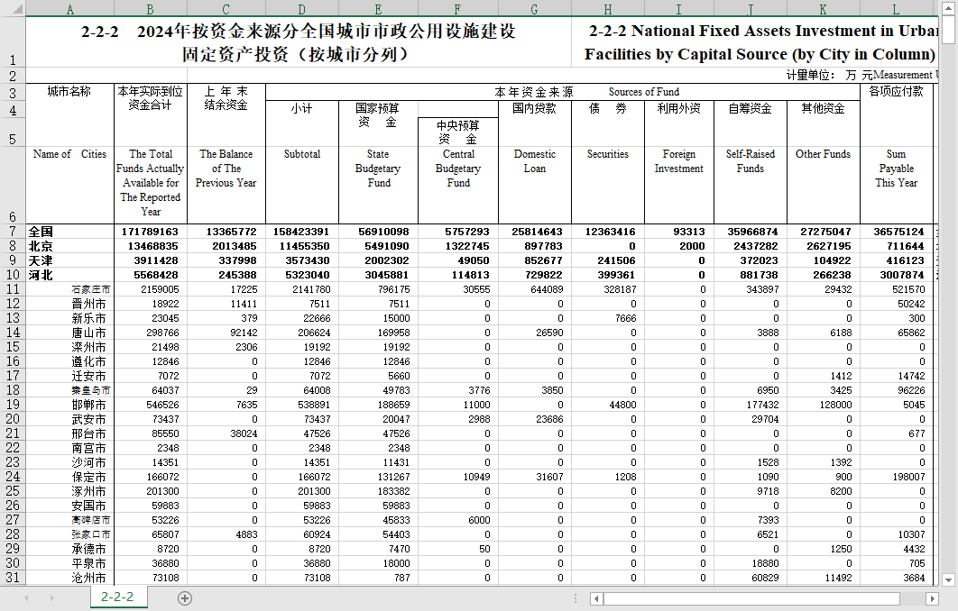Select column C header
The width and height of the screenshot is (958, 611).
[226, 9]
